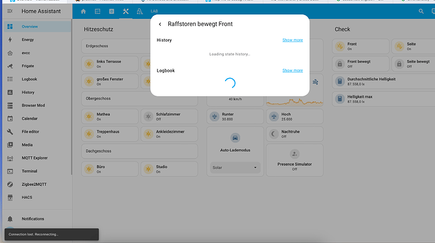Click the Browser Mod sidebar icon

10,106
